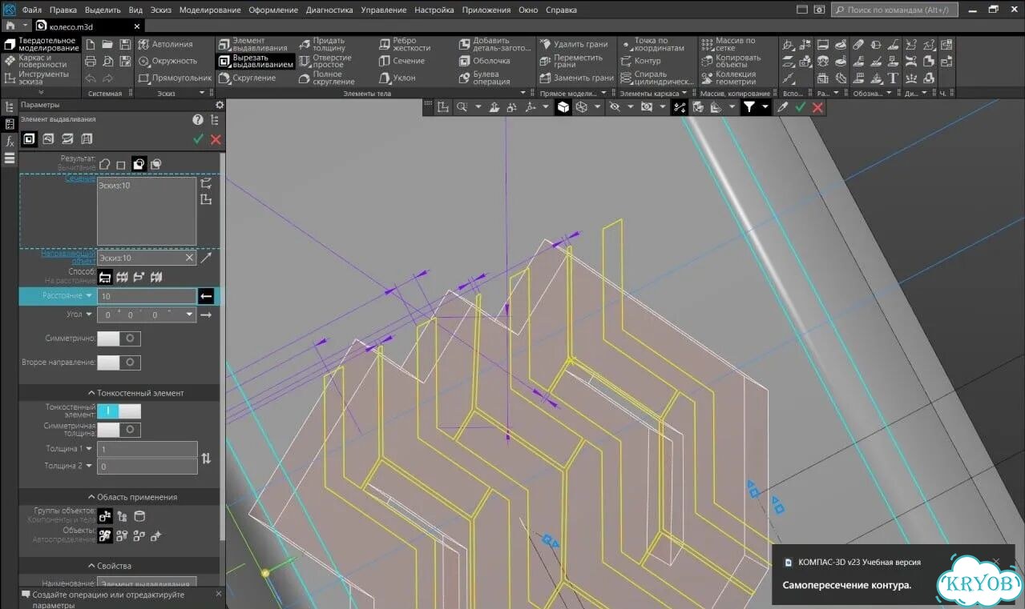This screenshot has width=1025, height=609.
Task: Open the Моделирование menu
Action: pos(210,10)
